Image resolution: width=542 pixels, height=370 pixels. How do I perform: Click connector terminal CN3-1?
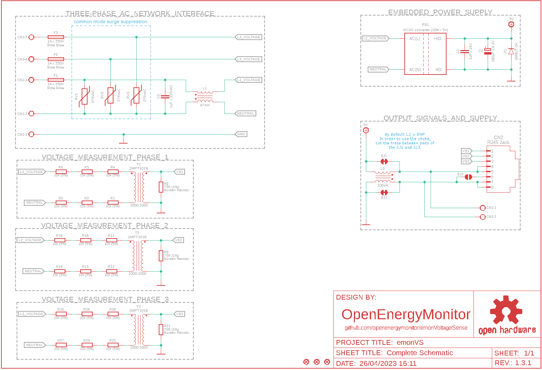point(483,208)
